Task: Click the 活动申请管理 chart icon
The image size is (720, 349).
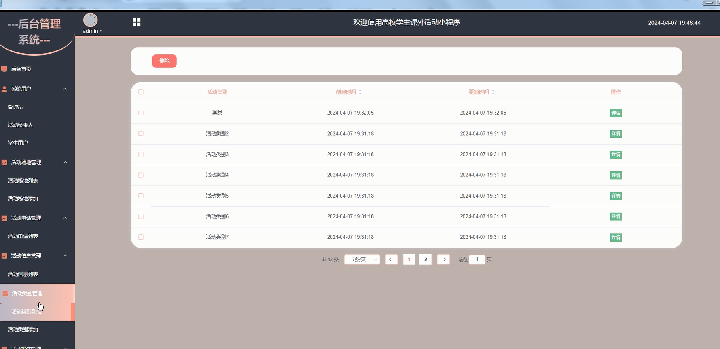Action: click(x=4, y=218)
